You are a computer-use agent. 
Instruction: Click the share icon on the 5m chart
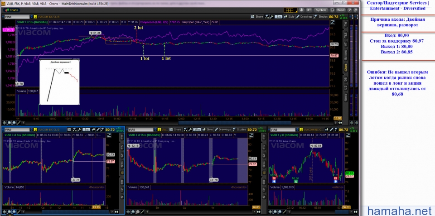pyautogui.click(x=69, y=130)
